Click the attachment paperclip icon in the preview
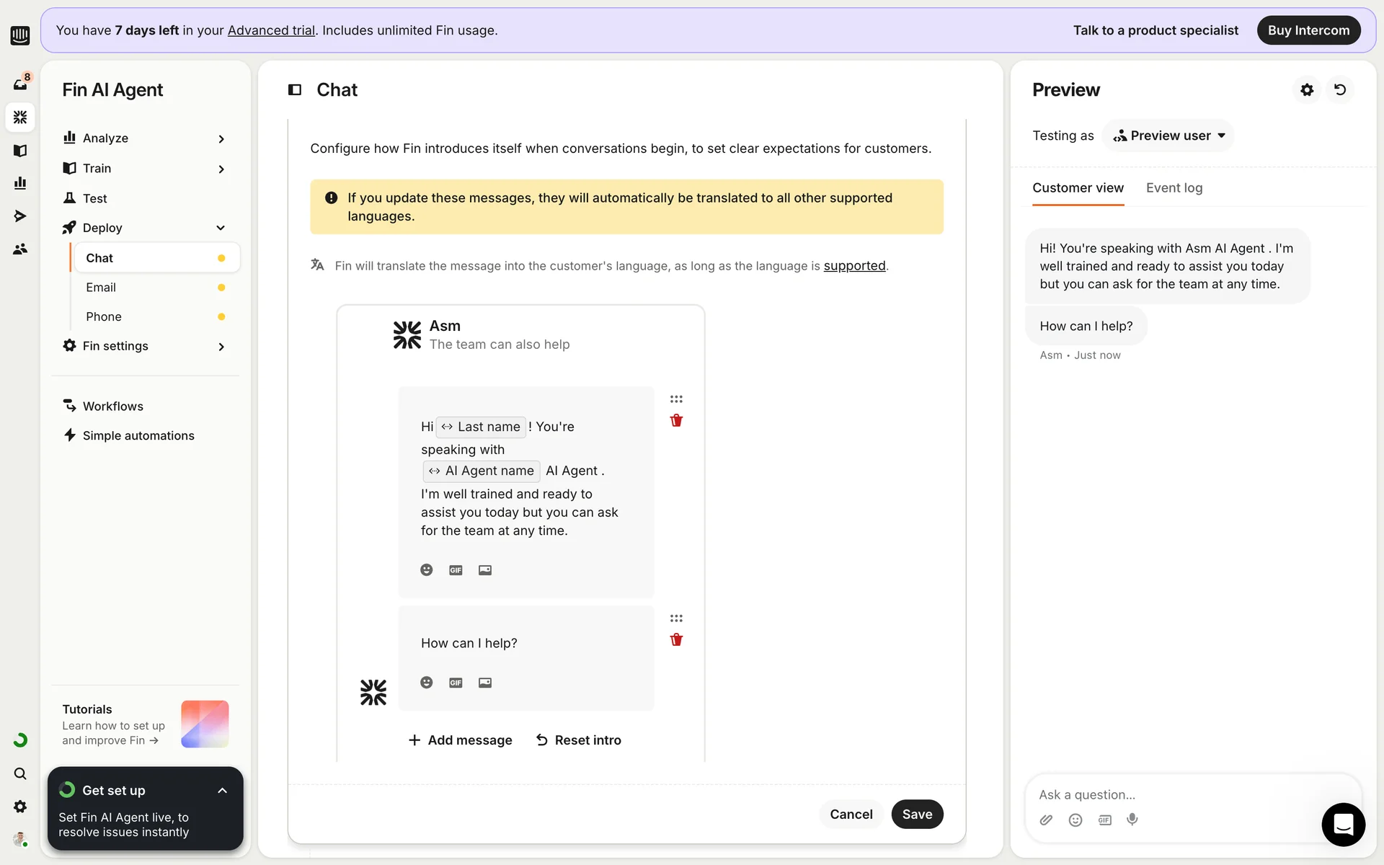Image resolution: width=1384 pixels, height=865 pixels. (x=1046, y=820)
